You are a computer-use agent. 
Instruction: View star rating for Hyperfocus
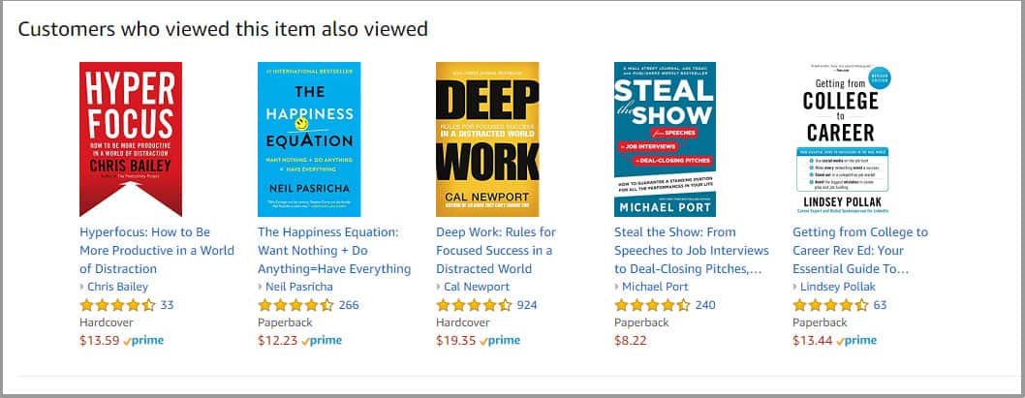pyautogui.click(x=117, y=305)
